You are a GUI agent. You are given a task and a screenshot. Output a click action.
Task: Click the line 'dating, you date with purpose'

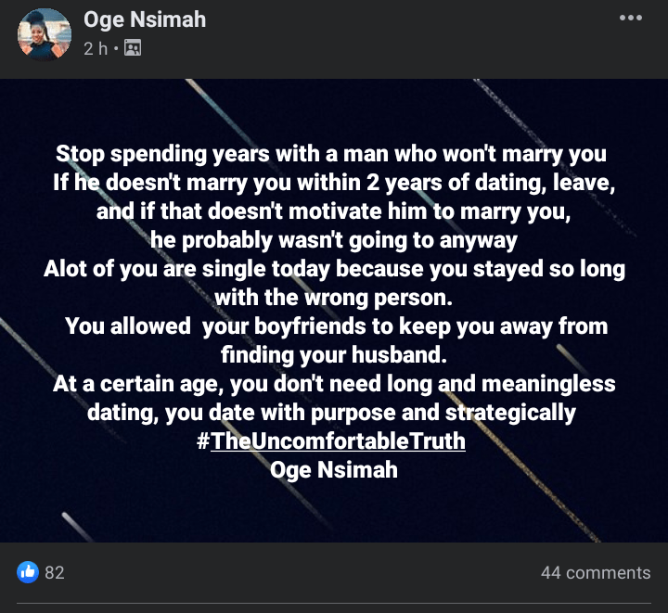coord(331,413)
